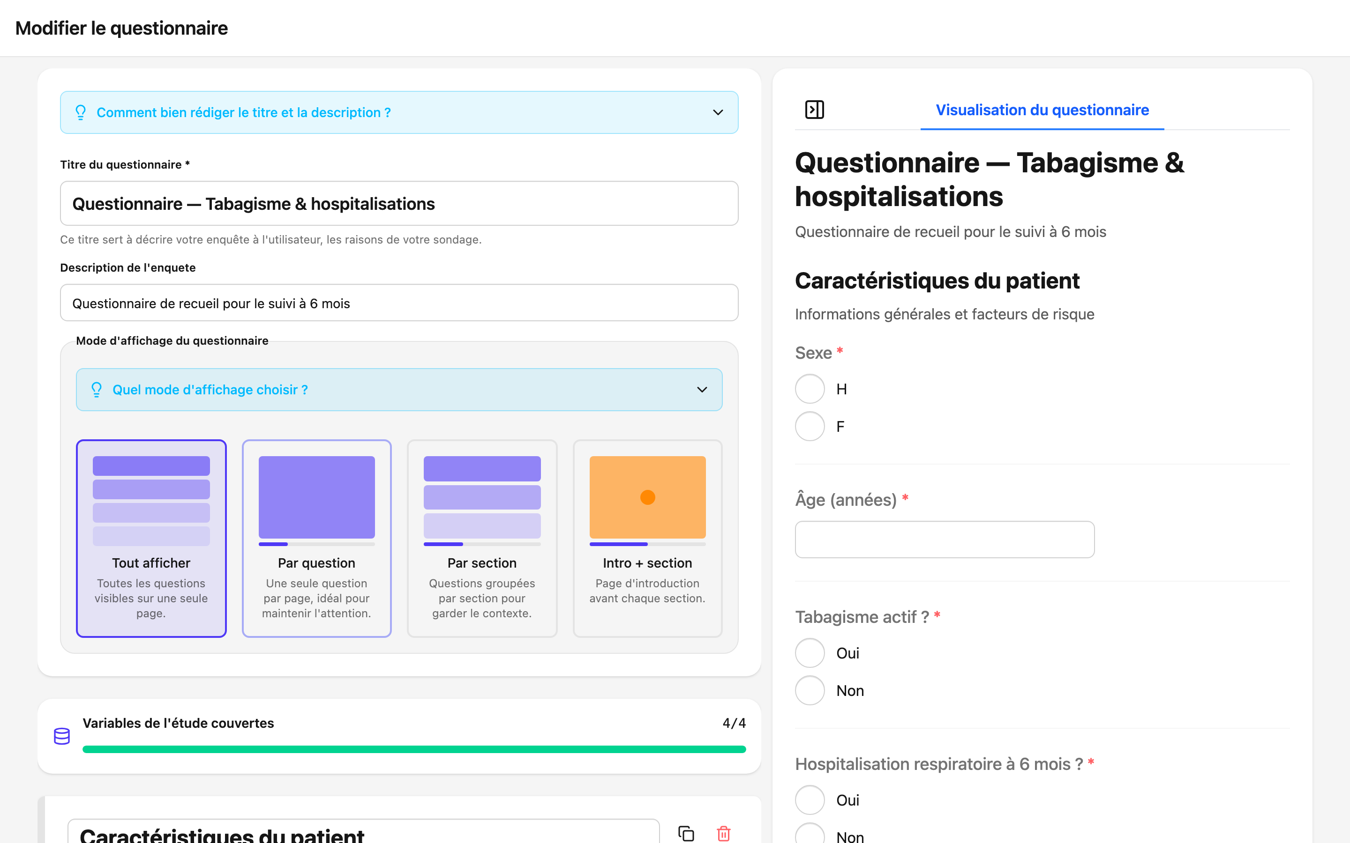Expand the title and description tips chevron

tap(718, 112)
